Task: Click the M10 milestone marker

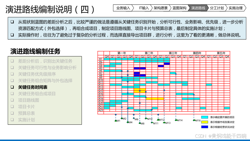Action: click(146, 118)
